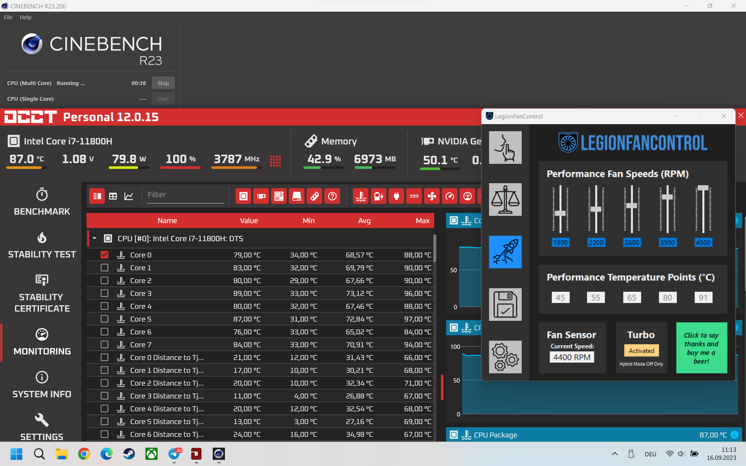Toggle the voltage sensor type filter
The width and height of the screenshot is (746, 466).
(414, 196)
